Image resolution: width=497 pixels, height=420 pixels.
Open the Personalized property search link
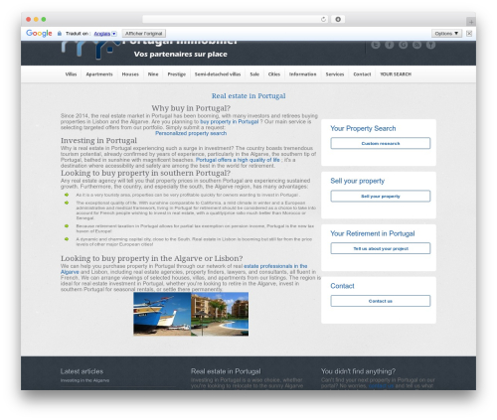(191, 133)
